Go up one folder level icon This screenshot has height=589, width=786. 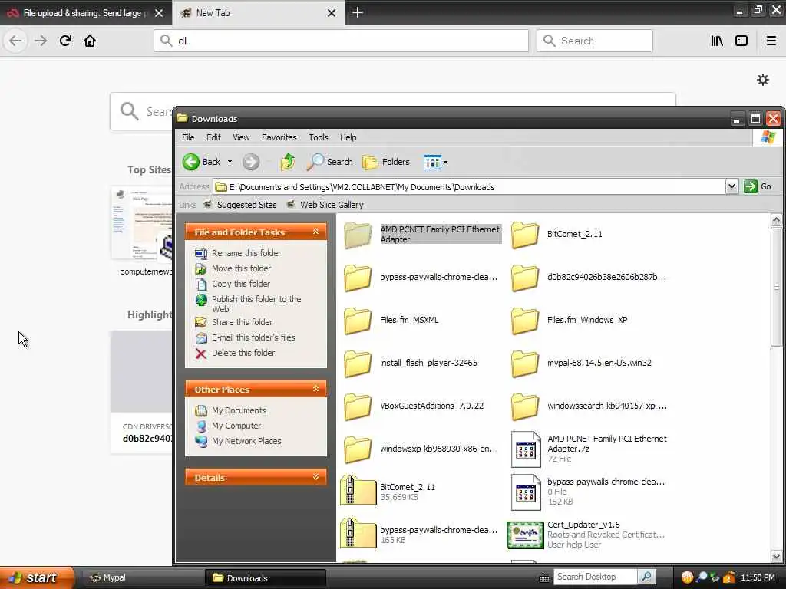pos(287,162)
